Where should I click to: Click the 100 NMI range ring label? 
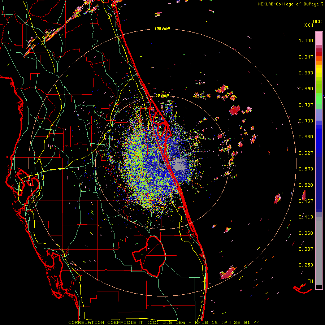click(162, 29)
